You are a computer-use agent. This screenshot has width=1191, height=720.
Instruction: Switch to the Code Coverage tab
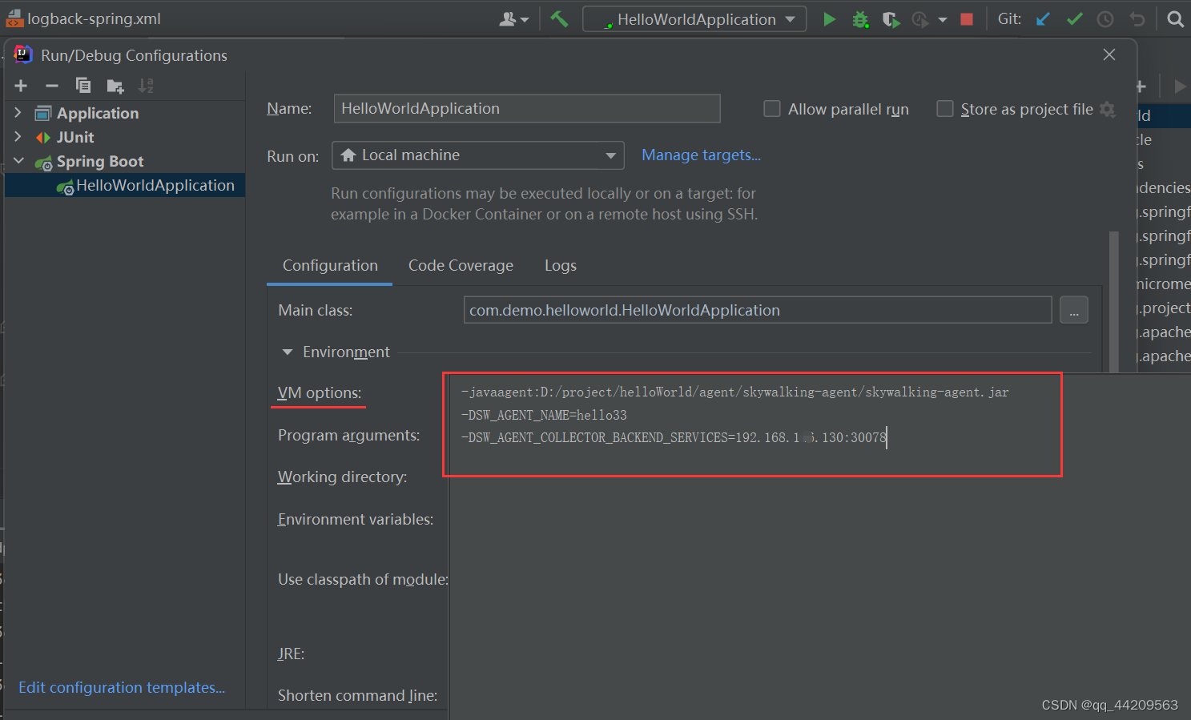[461, 265]
